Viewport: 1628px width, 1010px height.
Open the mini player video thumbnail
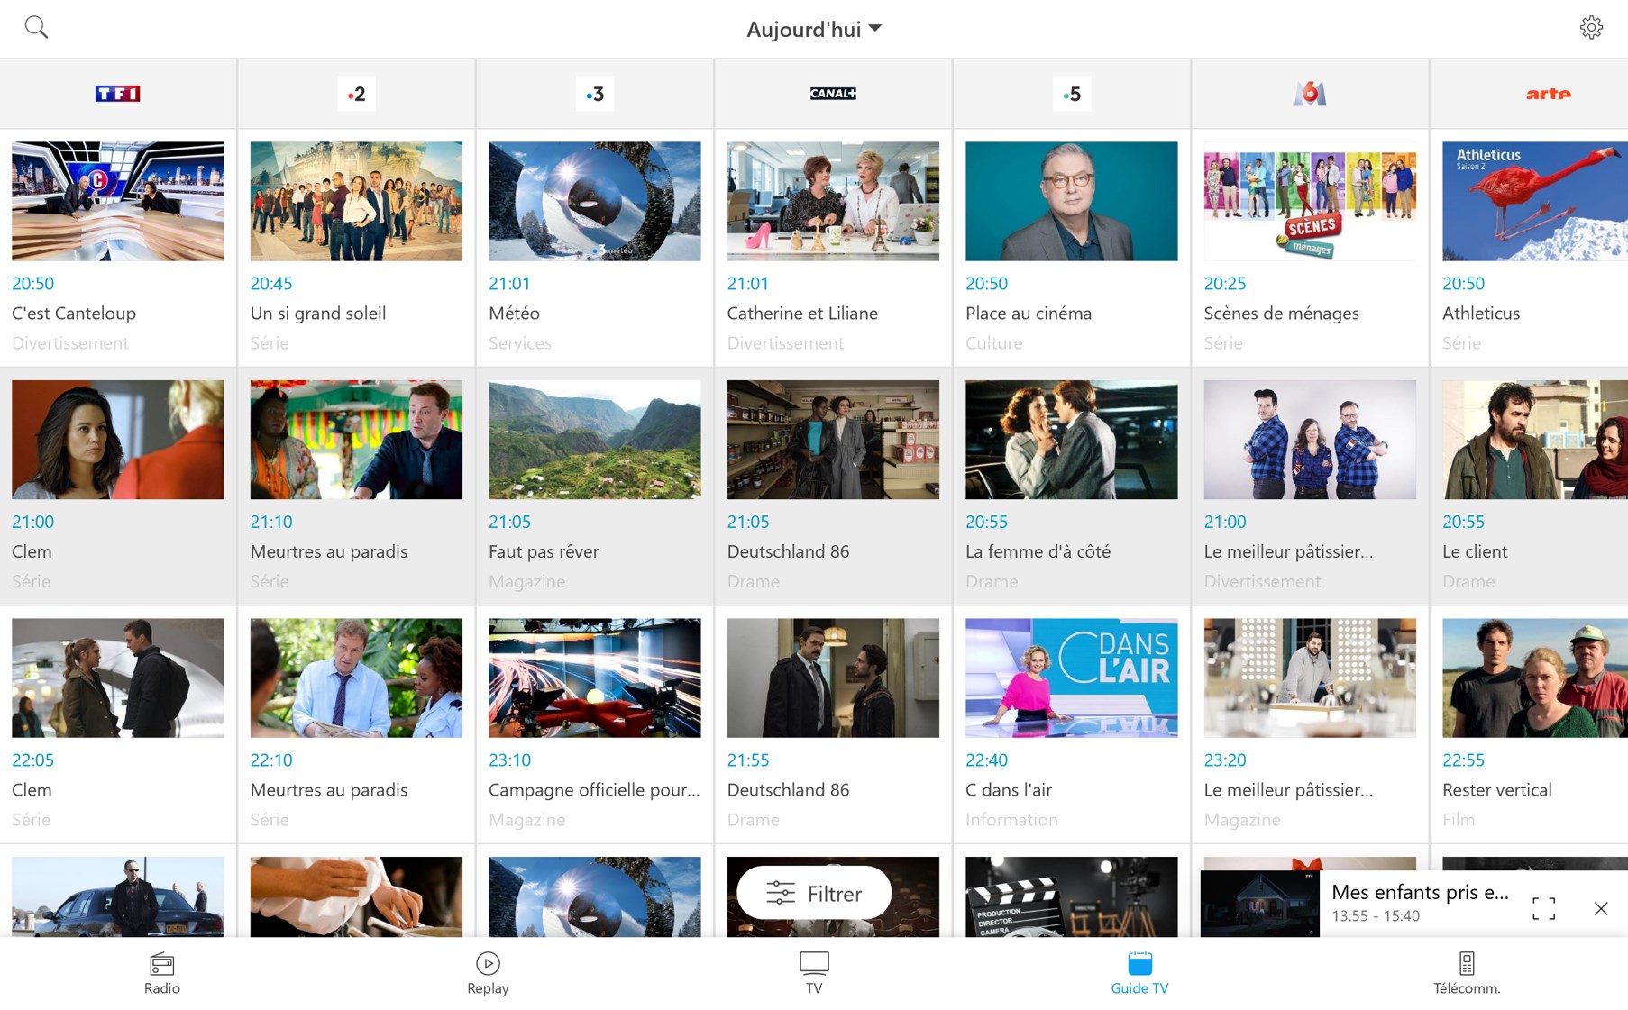(1260, 904)
